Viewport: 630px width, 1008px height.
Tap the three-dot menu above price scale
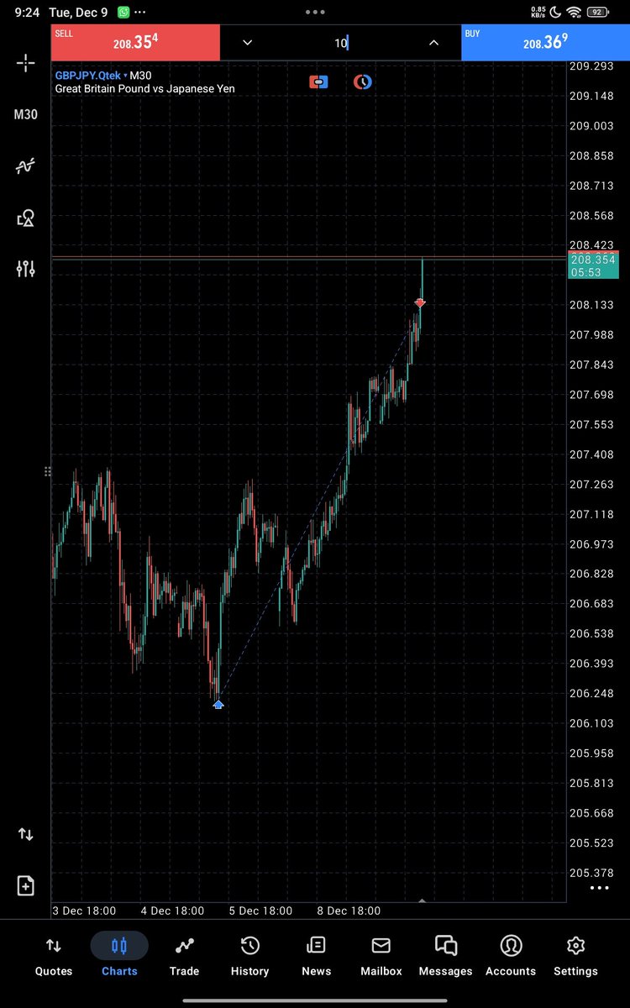pyautogui.click(x=599, y=887)
